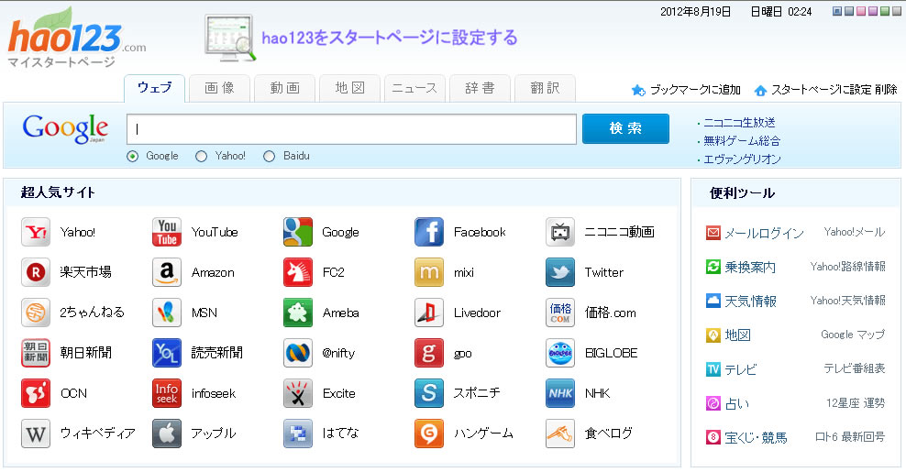This screenshot has width=906, height=472.
Task: Click the Facebook icon
Action: coord(429,232)
